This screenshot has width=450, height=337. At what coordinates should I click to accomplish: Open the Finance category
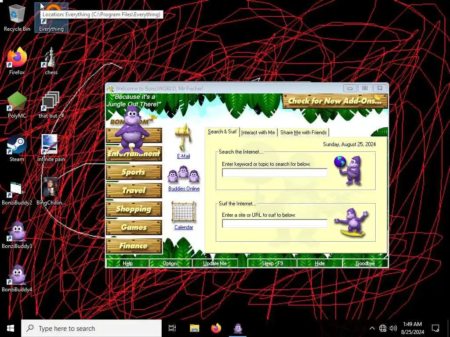pos(134,246)
